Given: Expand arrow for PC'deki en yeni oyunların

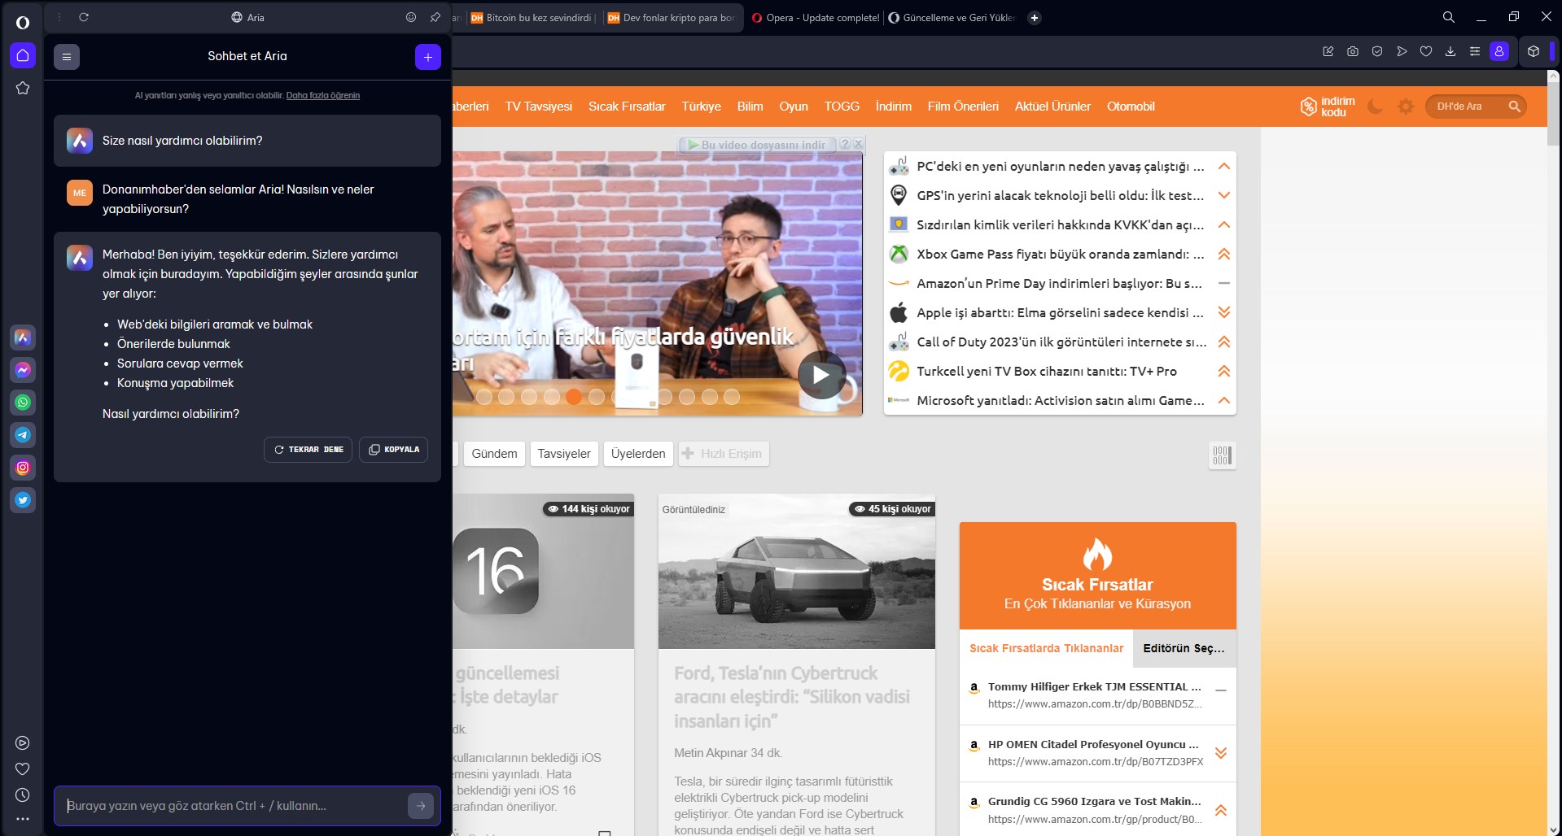Looking at the screenshot, I should 1223,167.
